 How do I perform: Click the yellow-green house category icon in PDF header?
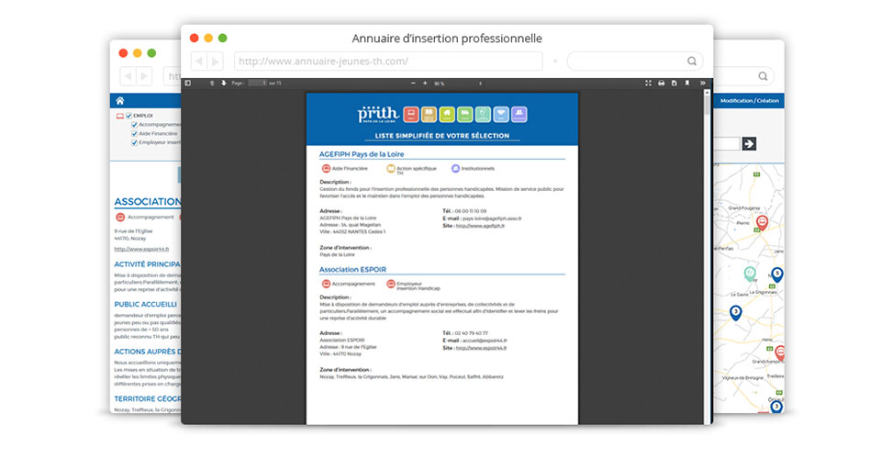tap(447, 114)
